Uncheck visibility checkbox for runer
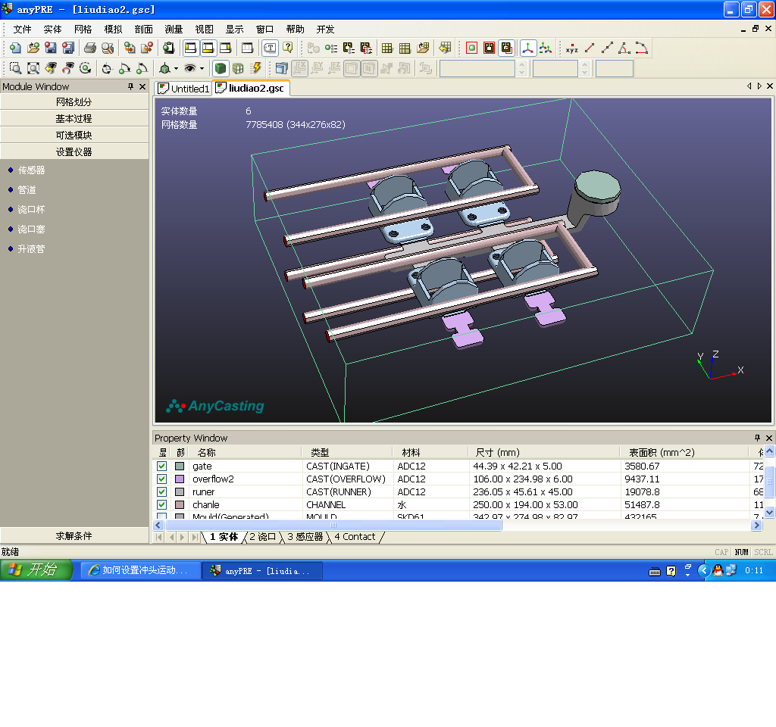Viewport: 776px width, 727px height. [x=162, y=491]
